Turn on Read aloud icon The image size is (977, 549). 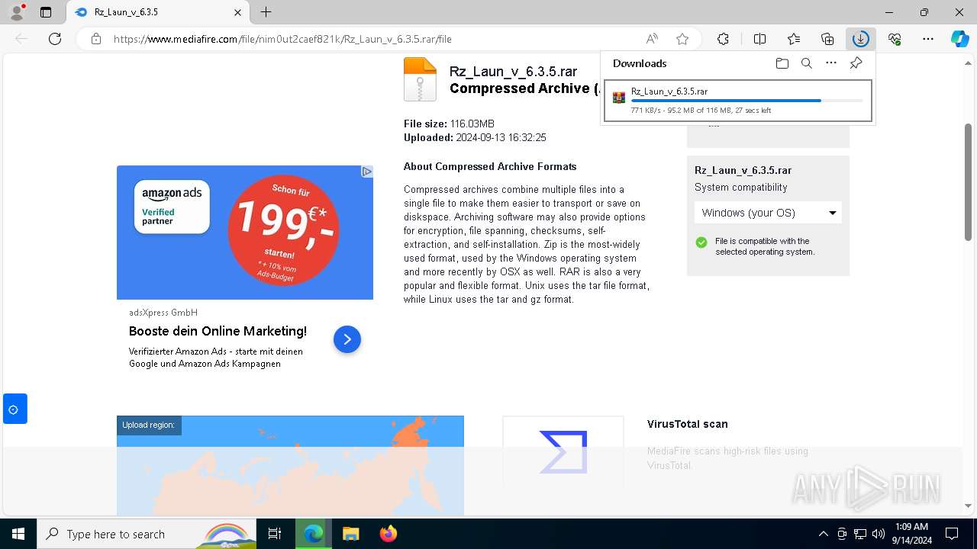point(652,39)
